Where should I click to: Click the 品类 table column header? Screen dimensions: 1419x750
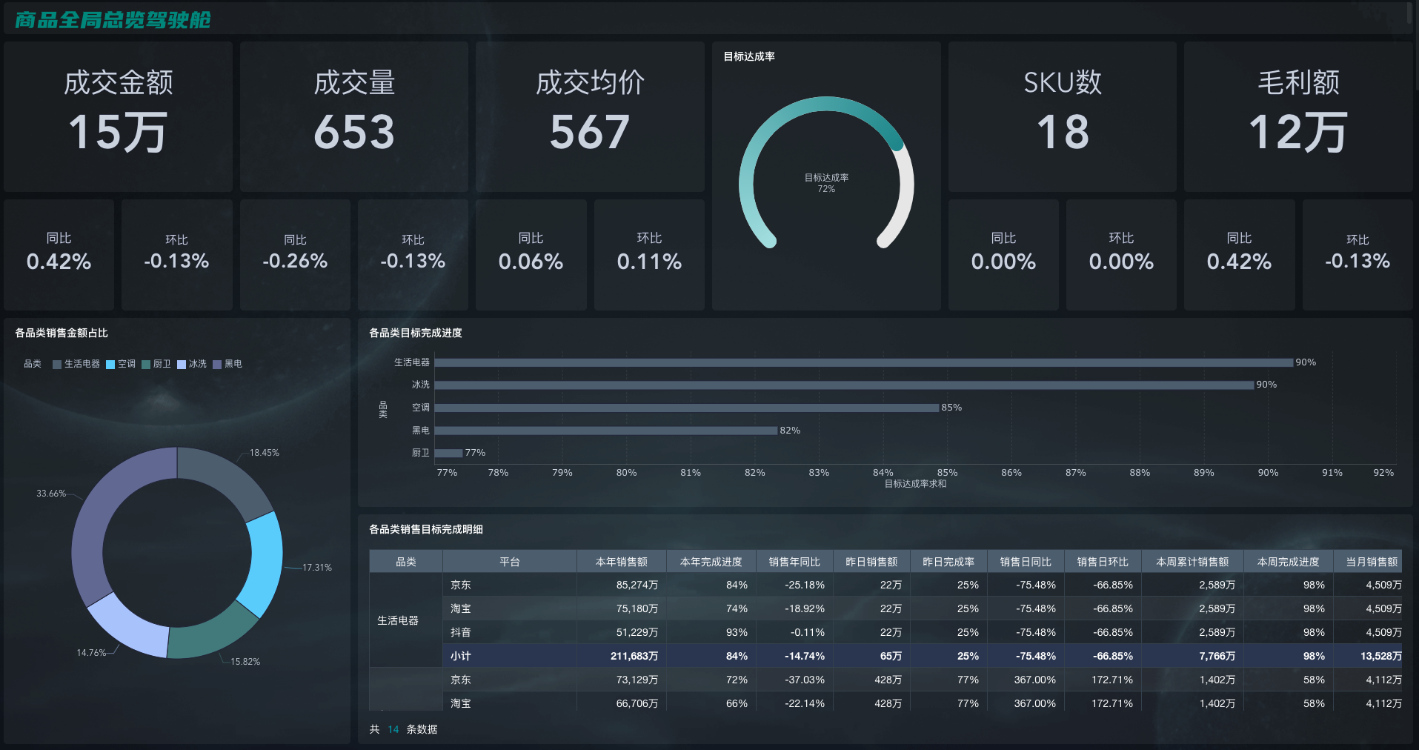405,562
